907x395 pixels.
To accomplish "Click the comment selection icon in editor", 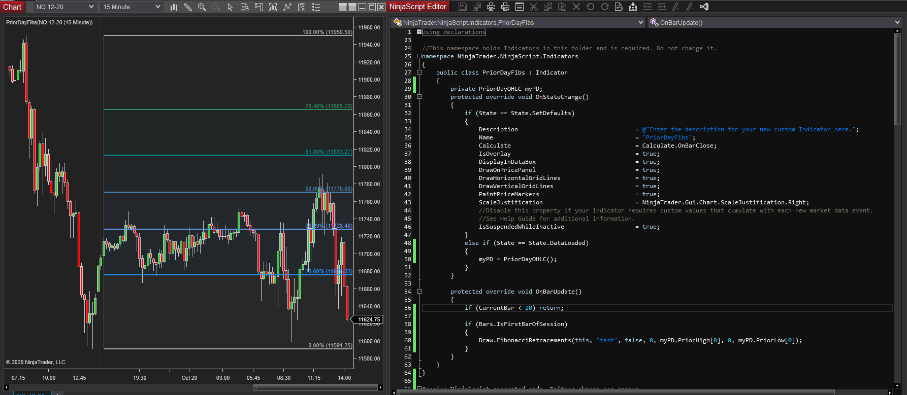I will 675,7.
